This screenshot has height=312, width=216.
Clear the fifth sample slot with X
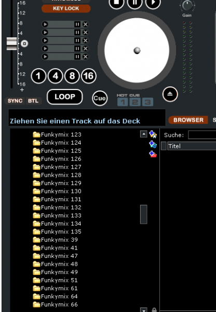(x=86, y=57)
